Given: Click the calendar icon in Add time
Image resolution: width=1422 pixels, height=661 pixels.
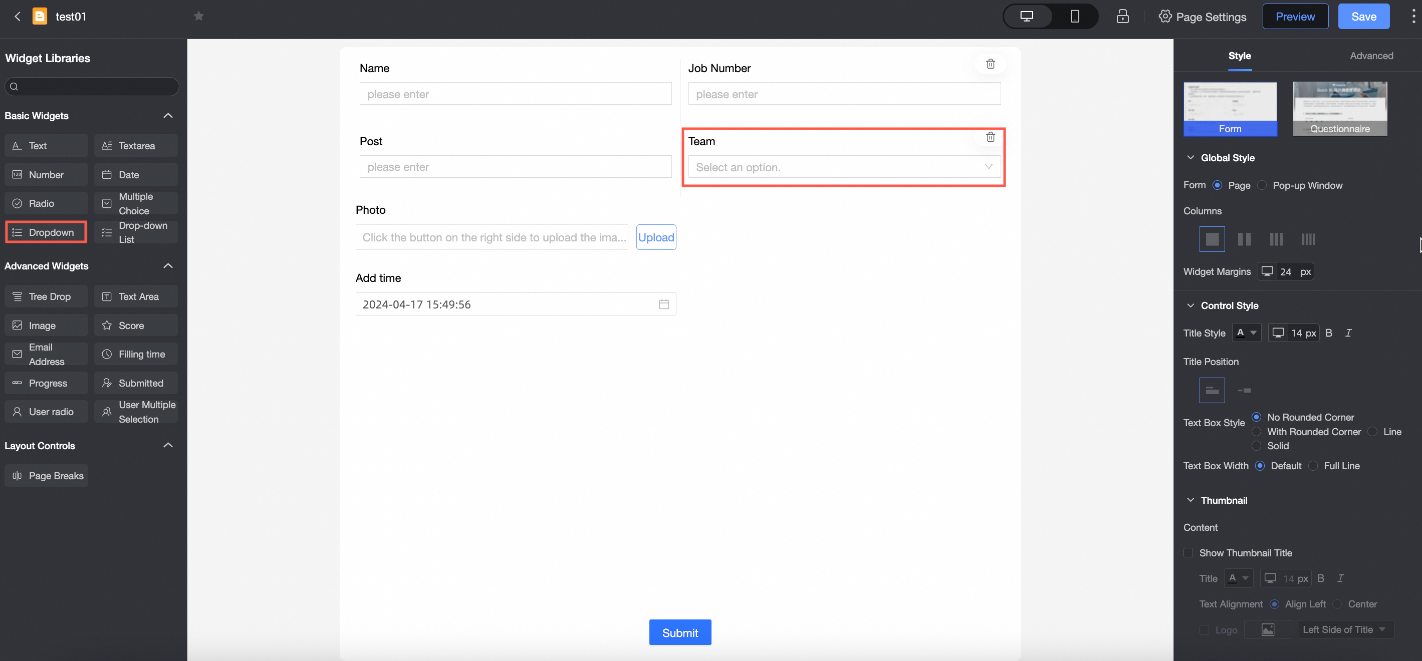Looking at the screenshot, I should pyautogui.click(x=663, y=304).
